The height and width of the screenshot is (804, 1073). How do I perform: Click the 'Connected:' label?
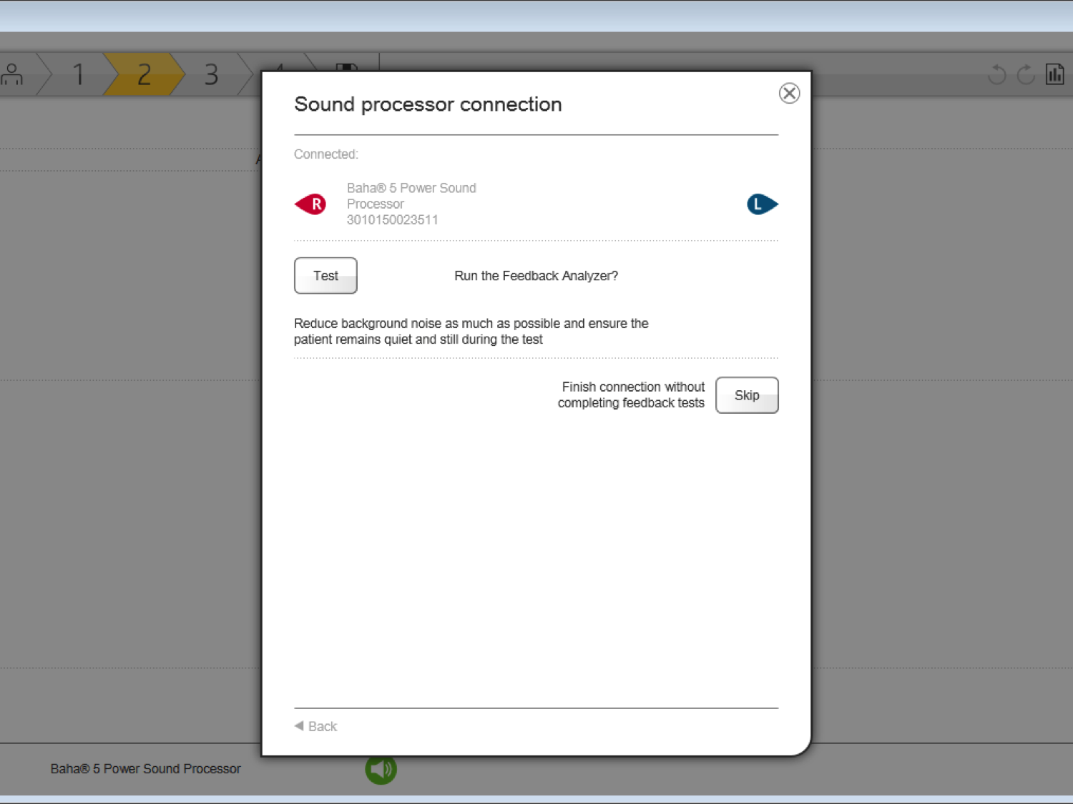point(325,154)
